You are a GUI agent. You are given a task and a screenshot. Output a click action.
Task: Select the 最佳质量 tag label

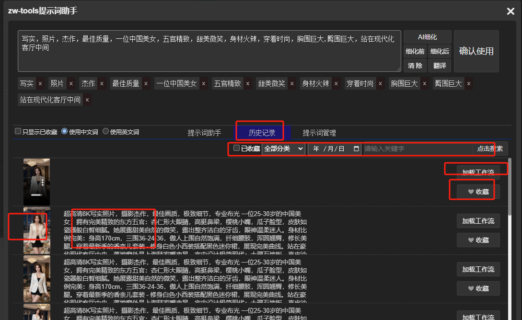pyautogui.click(x=126, y=83)
